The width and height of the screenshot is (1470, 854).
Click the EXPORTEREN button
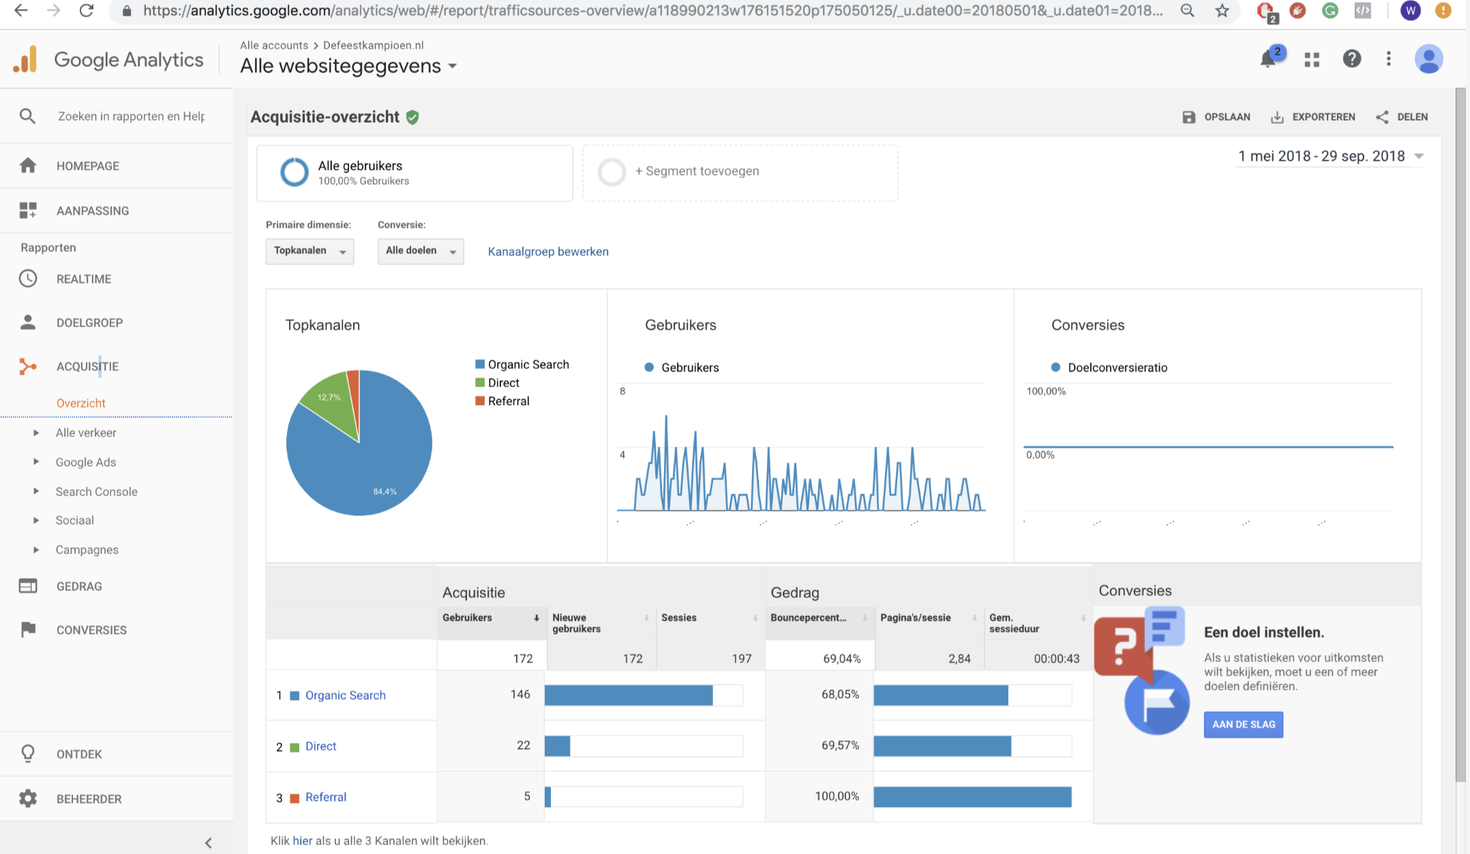[1313, 117]
